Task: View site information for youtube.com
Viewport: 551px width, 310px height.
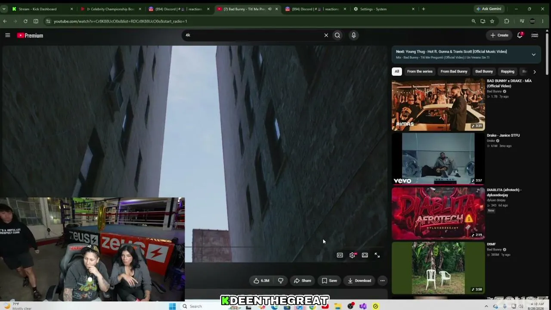Action: [48, 21]
